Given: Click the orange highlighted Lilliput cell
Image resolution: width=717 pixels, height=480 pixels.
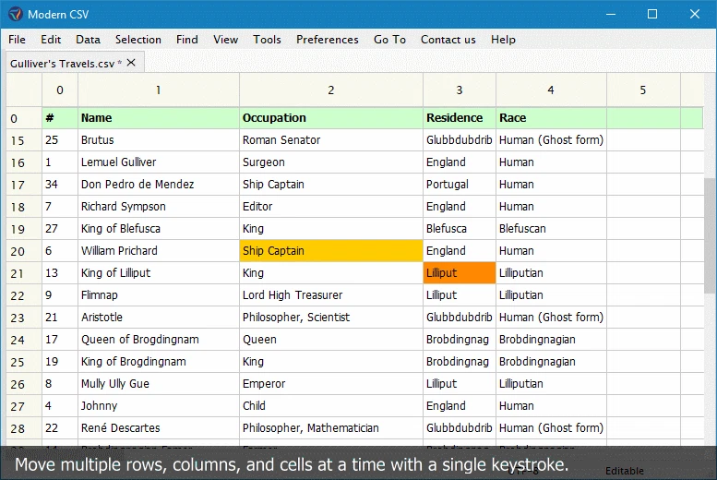Looking at the screenshot, I should click(460, 273).
